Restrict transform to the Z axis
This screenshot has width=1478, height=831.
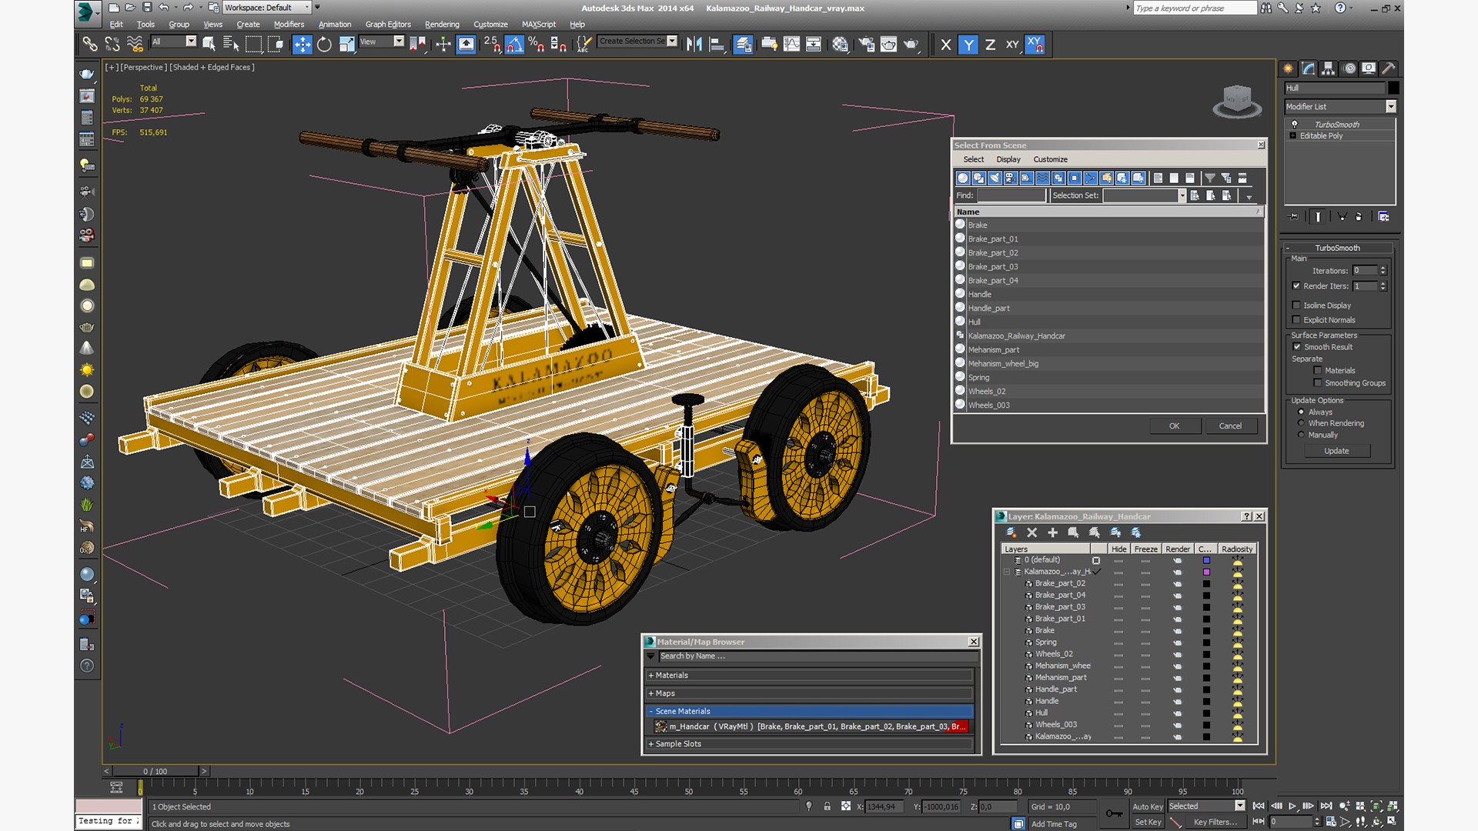990,45
